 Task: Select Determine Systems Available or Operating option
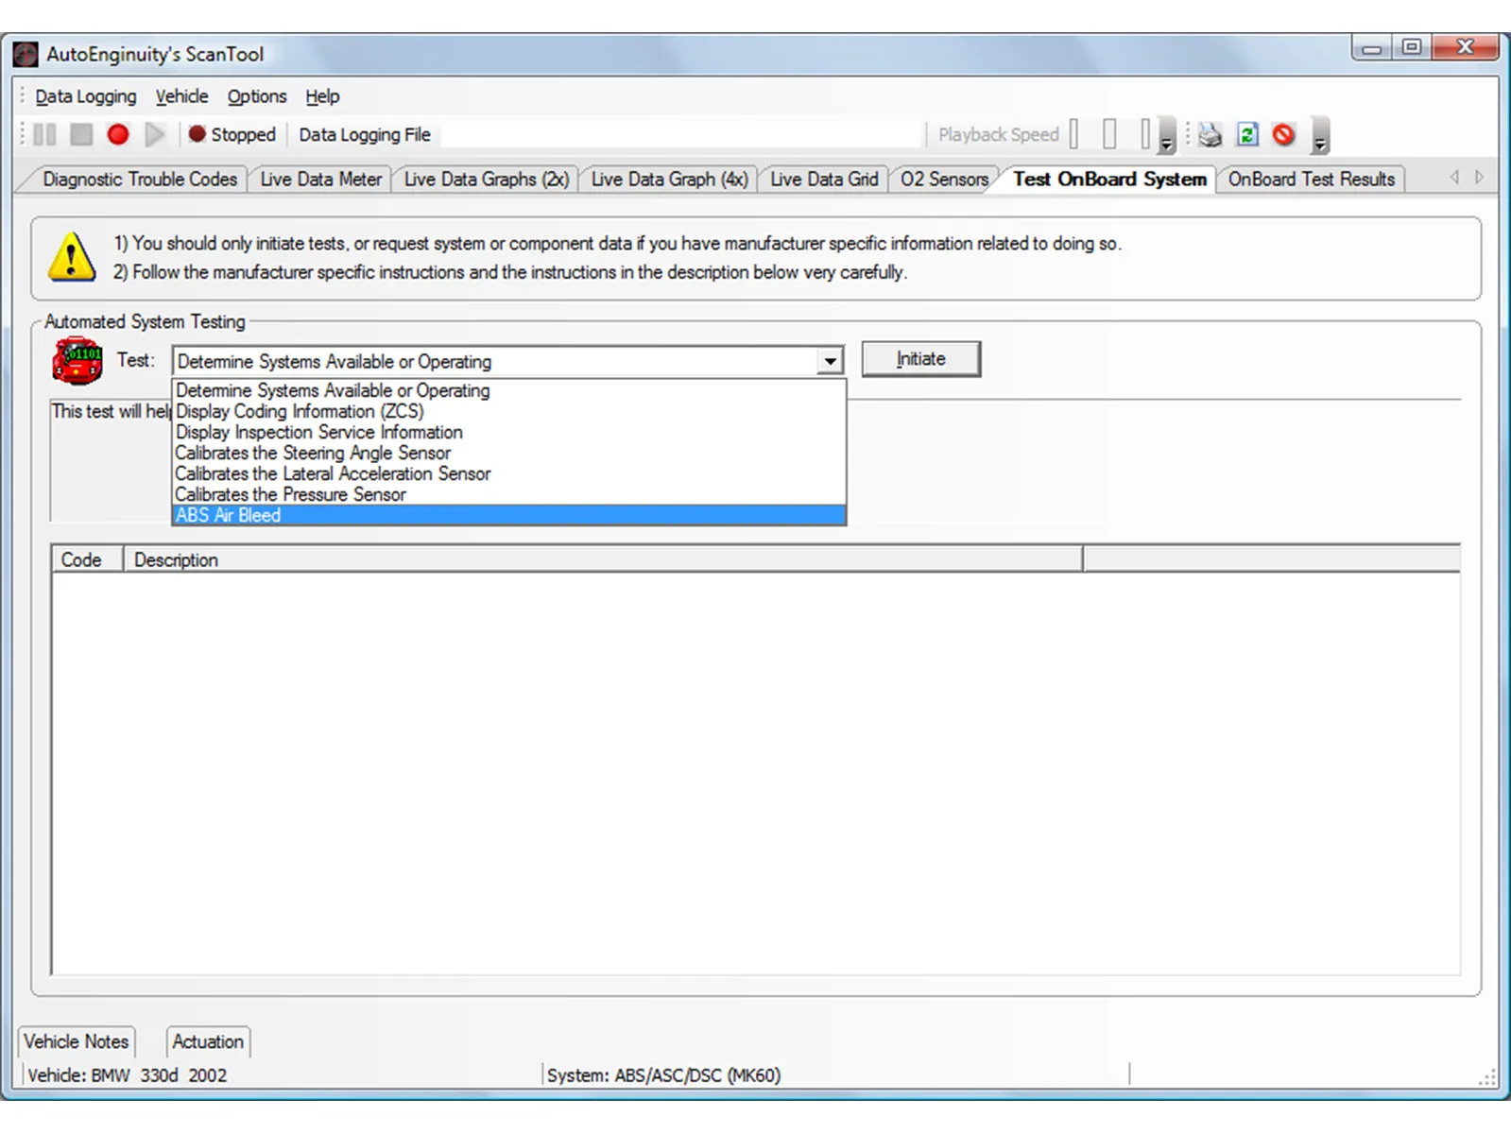coord(508,390)
